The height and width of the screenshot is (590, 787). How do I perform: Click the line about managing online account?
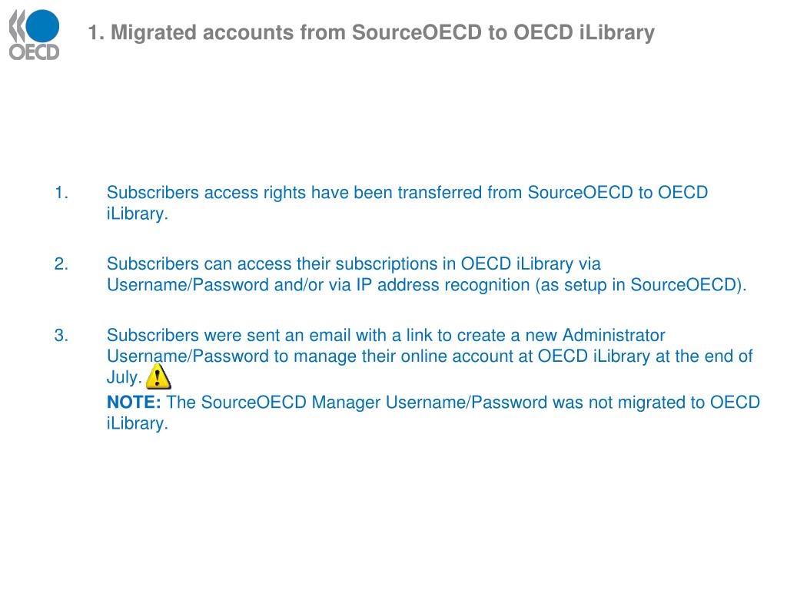[x=430, y=356]
